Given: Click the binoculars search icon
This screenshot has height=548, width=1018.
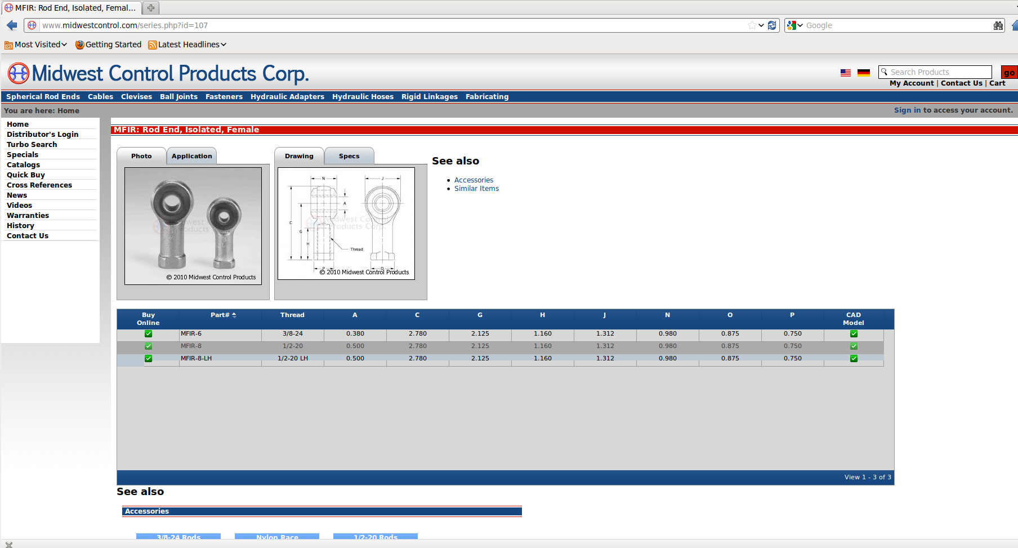Looking at the screenshot, I should [x=998, y=25].
